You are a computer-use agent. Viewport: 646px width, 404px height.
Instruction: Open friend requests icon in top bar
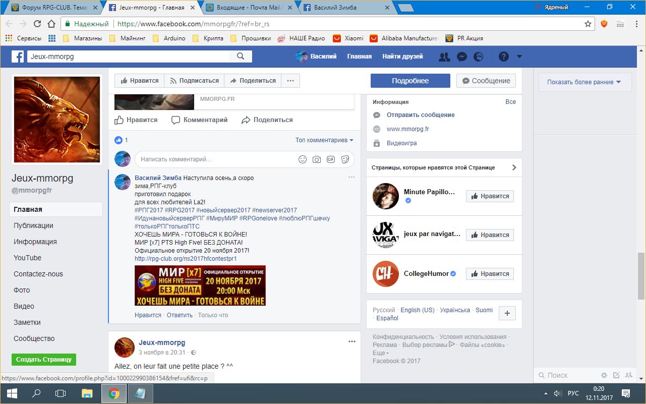[x=444, y=56]
